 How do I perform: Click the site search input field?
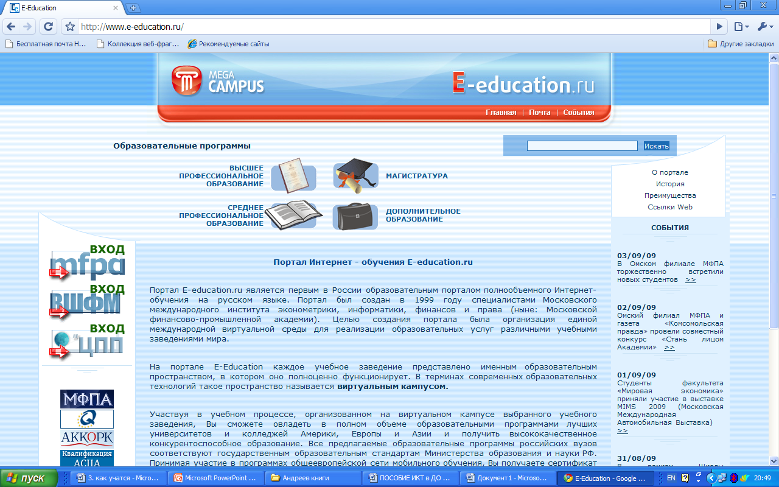tap(582, 146)
